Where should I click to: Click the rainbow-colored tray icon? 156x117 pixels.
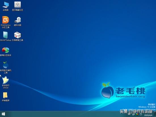coord(137,114)
